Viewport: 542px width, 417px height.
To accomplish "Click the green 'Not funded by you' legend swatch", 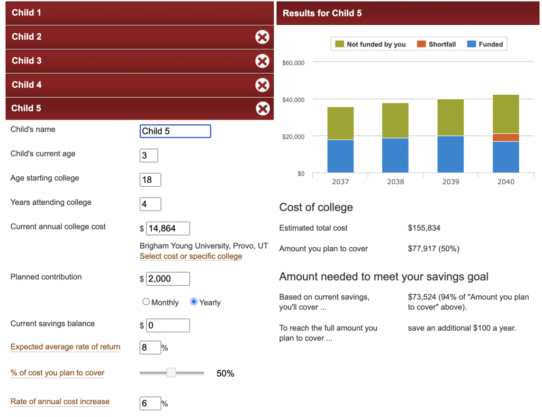I will tap(339, 44).
